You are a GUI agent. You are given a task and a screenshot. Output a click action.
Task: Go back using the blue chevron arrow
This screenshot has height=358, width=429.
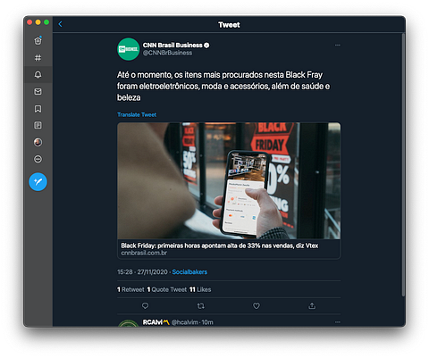click(60, 24)
